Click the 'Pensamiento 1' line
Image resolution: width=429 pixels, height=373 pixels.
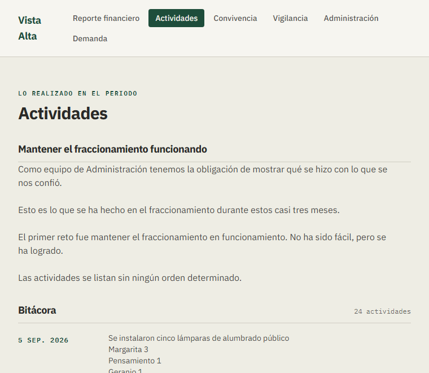[135, 361]
